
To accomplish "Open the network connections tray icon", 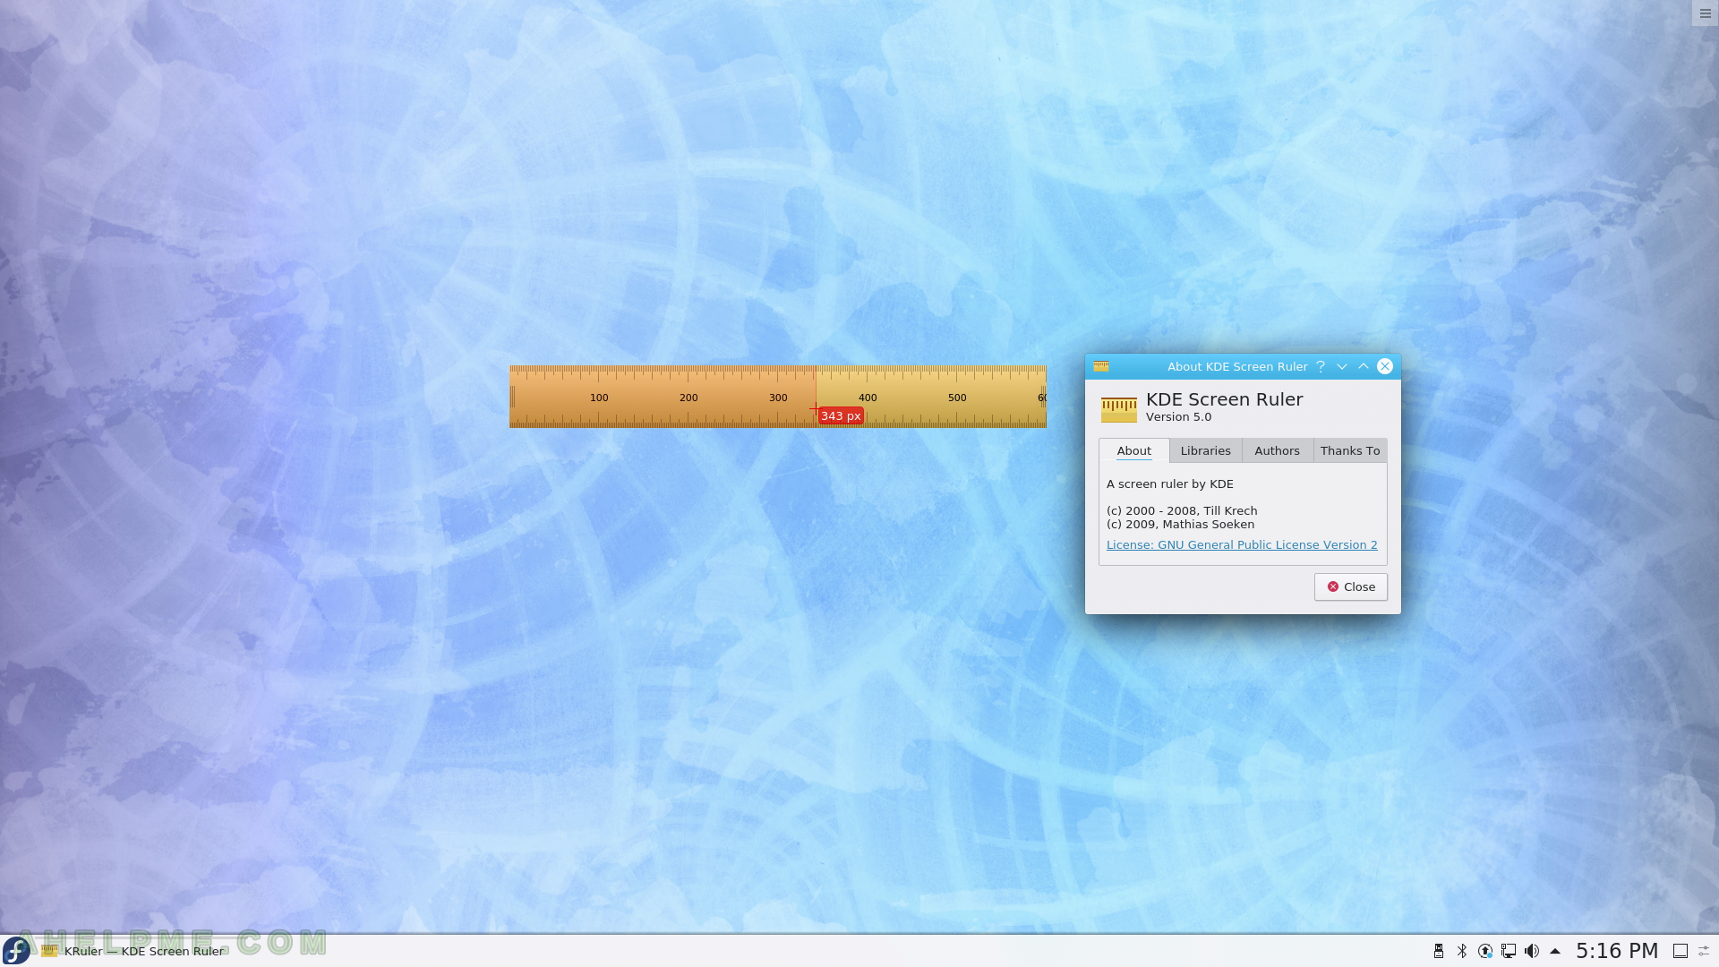I will 1509,951.
